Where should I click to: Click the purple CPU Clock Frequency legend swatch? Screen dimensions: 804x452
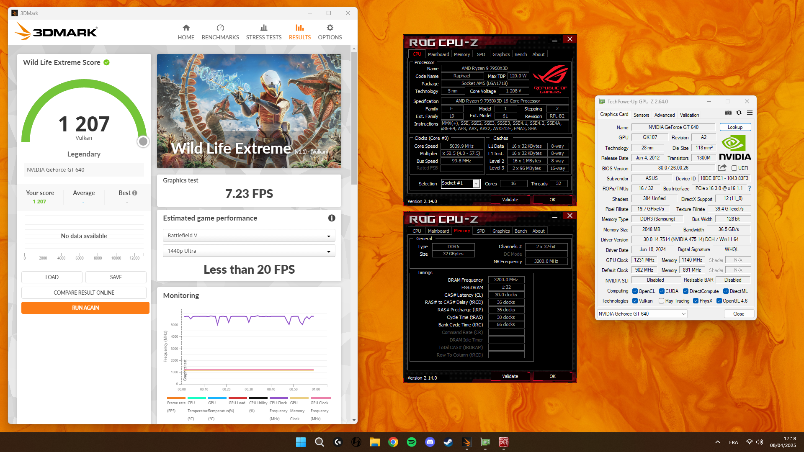(278, 398)
